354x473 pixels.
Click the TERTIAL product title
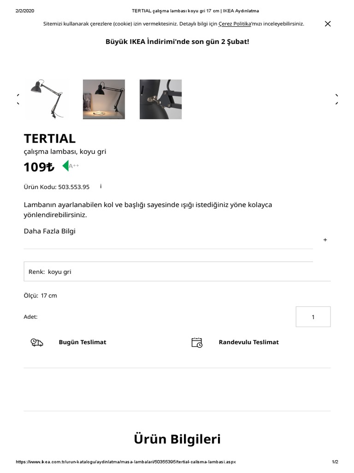click(50, 139)
